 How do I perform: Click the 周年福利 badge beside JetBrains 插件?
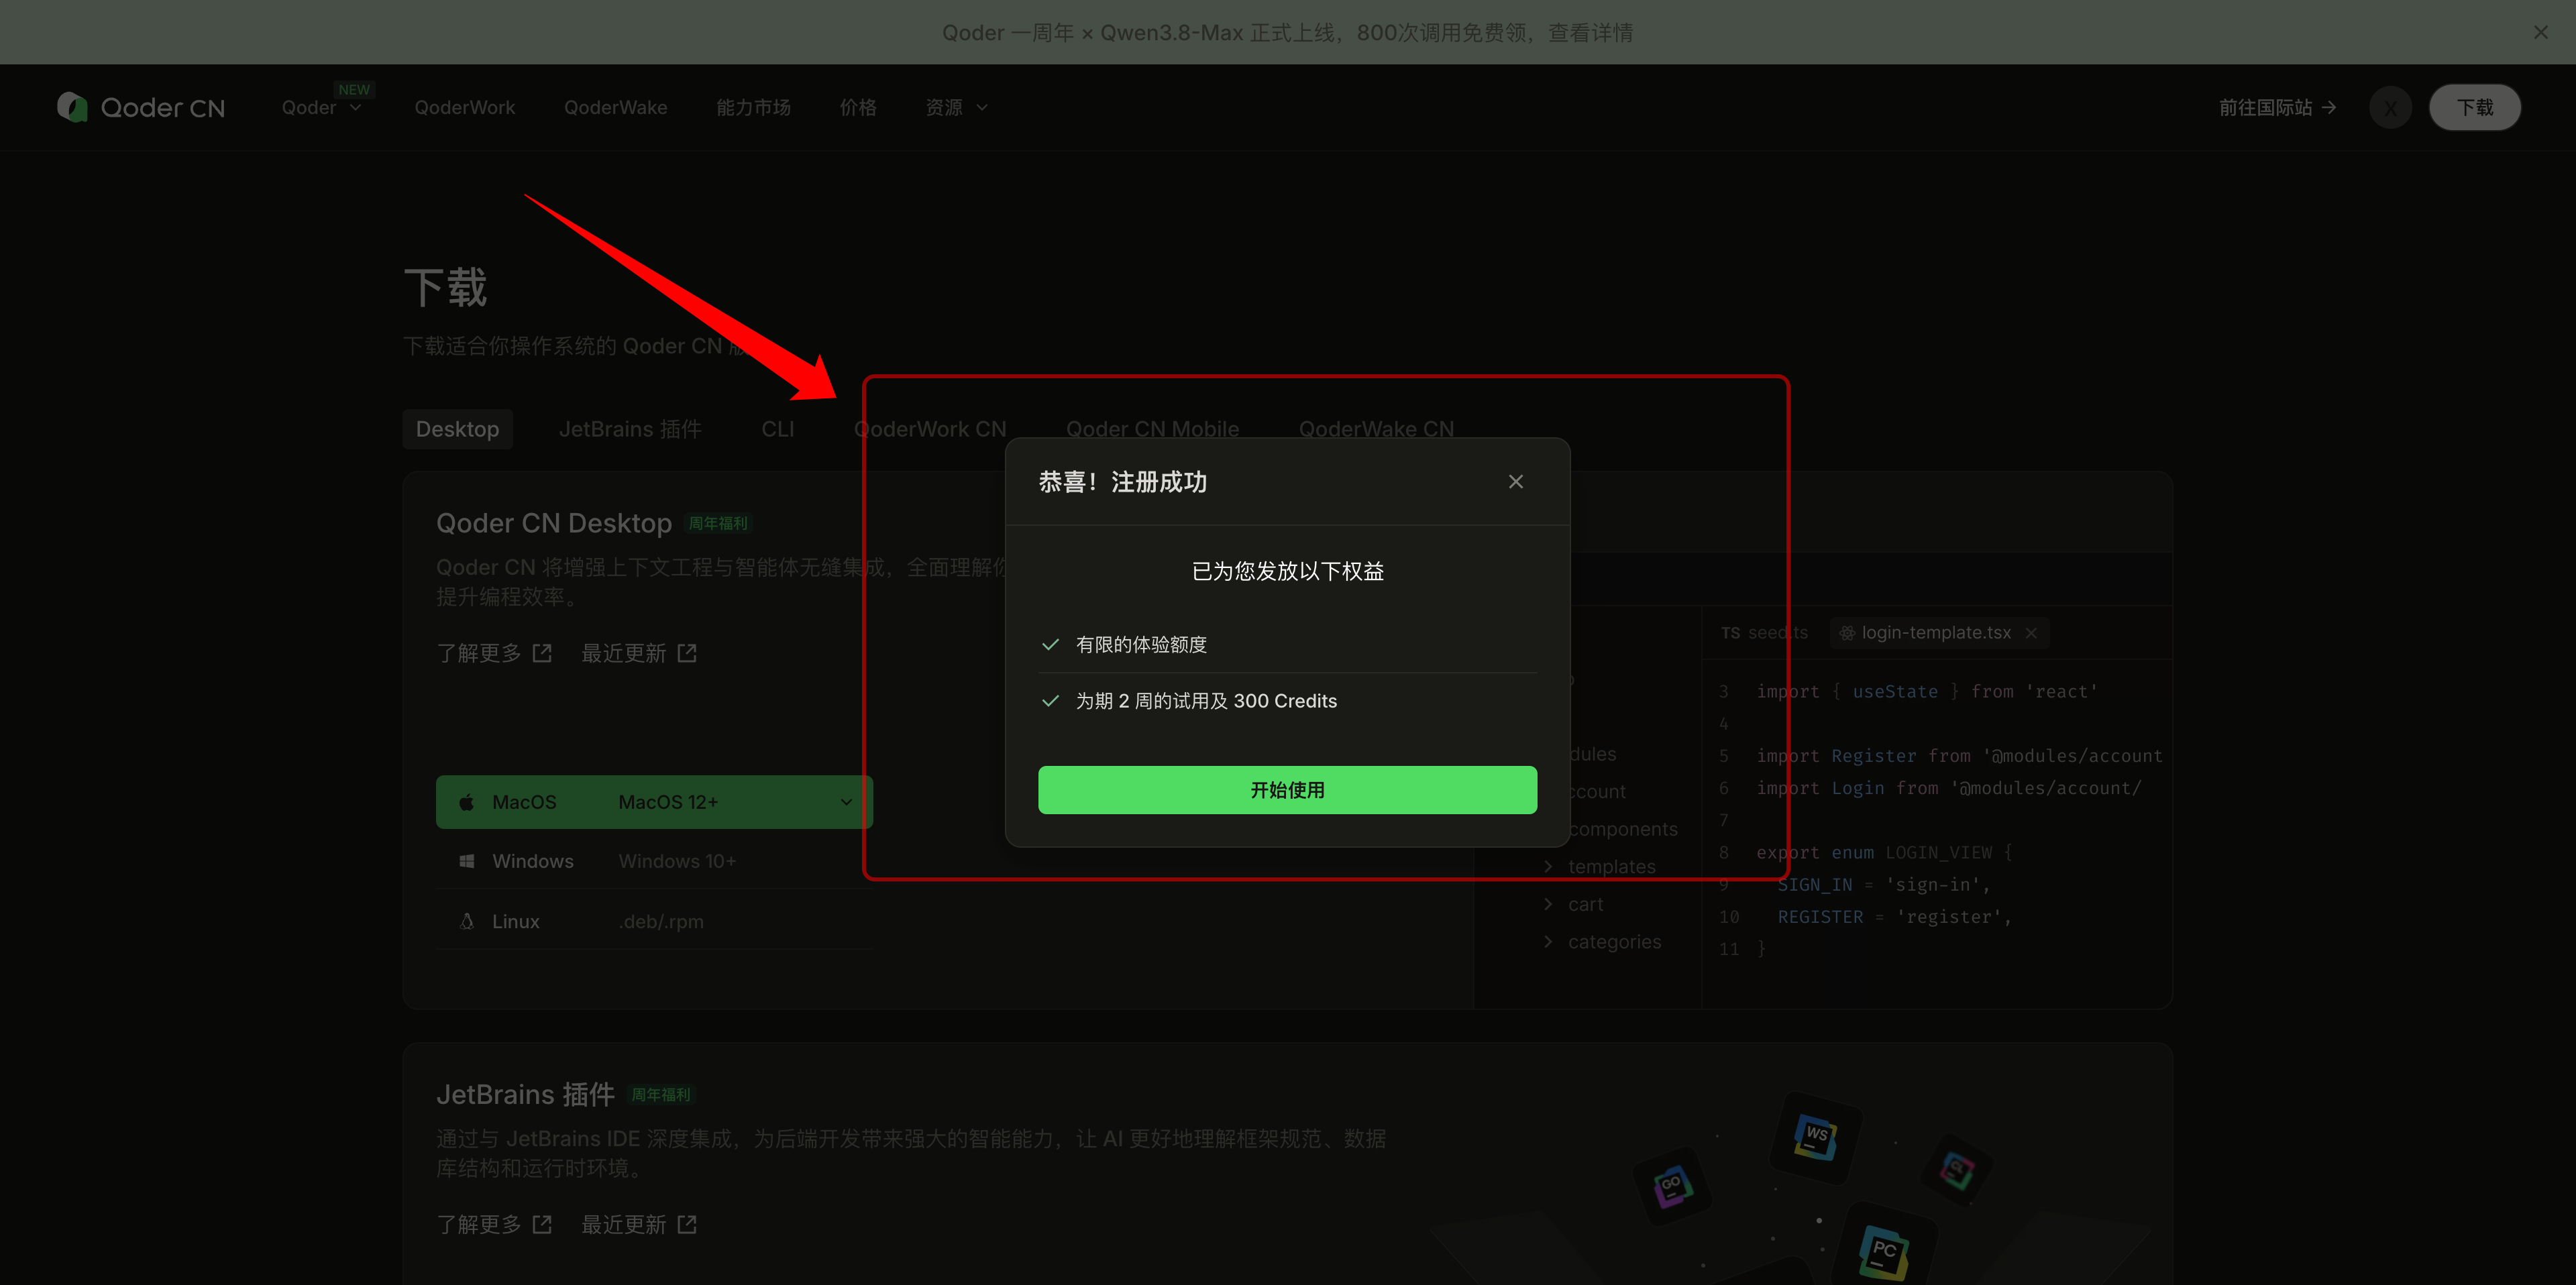tap(660, 1094)
